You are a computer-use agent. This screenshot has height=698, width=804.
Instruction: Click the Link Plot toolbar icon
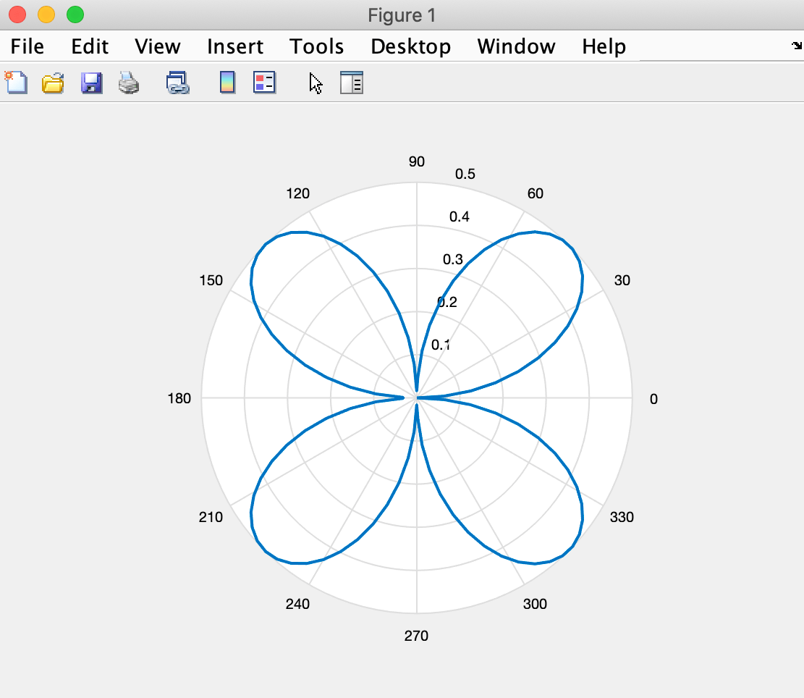(178, 83)
